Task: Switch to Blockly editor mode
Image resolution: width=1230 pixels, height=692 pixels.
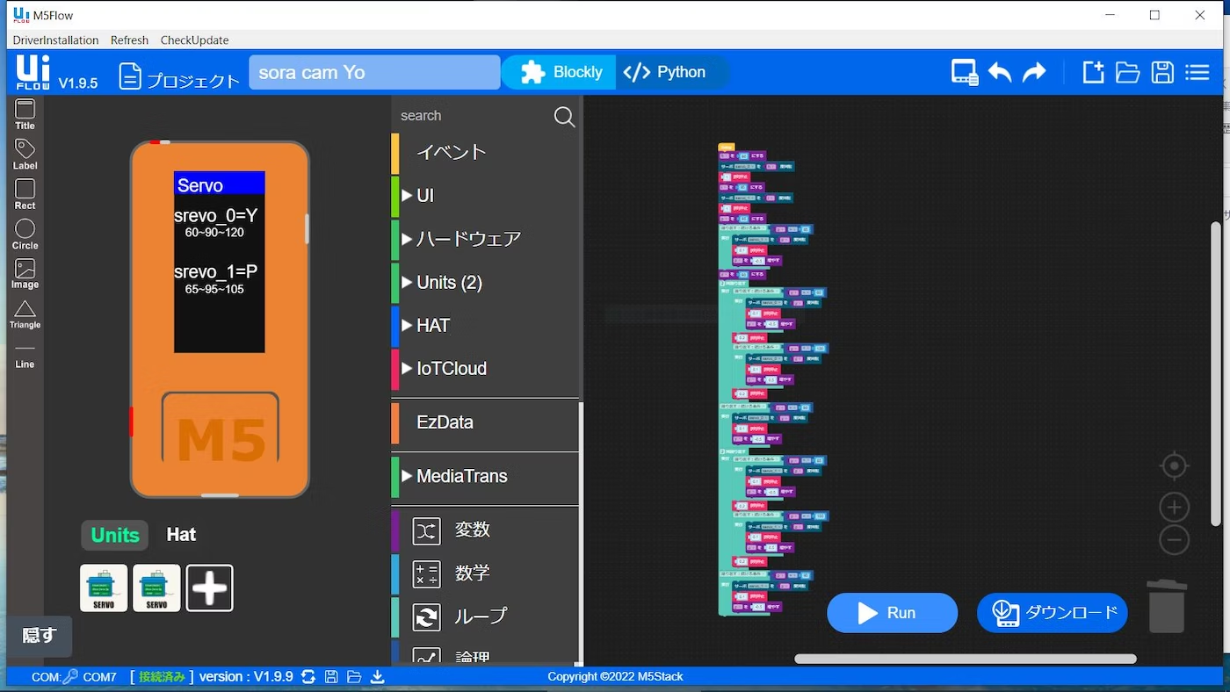Action: tap(561, 72)
